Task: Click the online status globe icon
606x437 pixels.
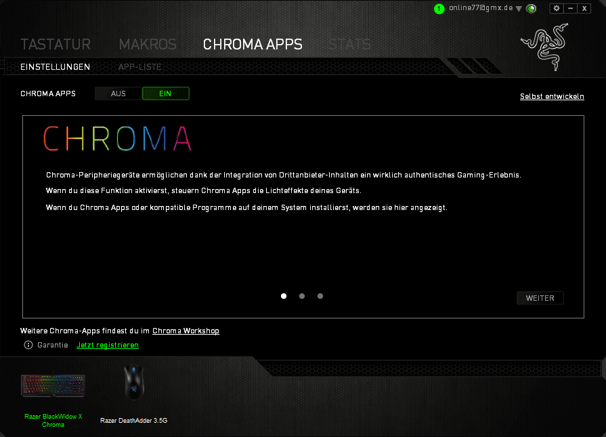Action: point(532,9)
